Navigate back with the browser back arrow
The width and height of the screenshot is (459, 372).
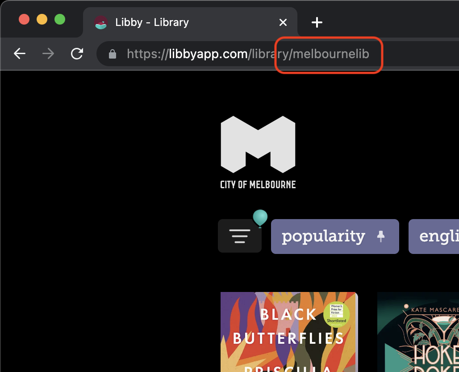tap(20, 54)
